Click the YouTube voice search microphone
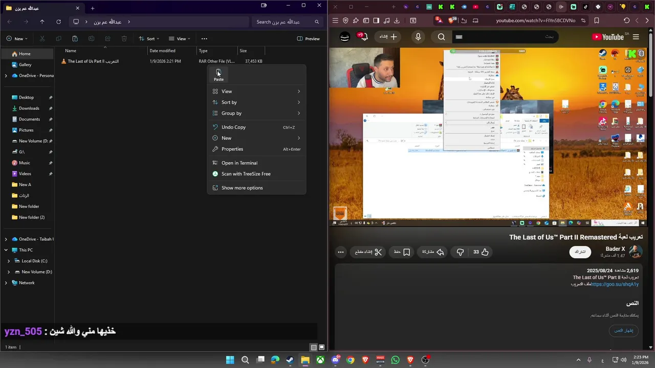The height and width of the screenshot is (368, 655). tap(418, 37)
